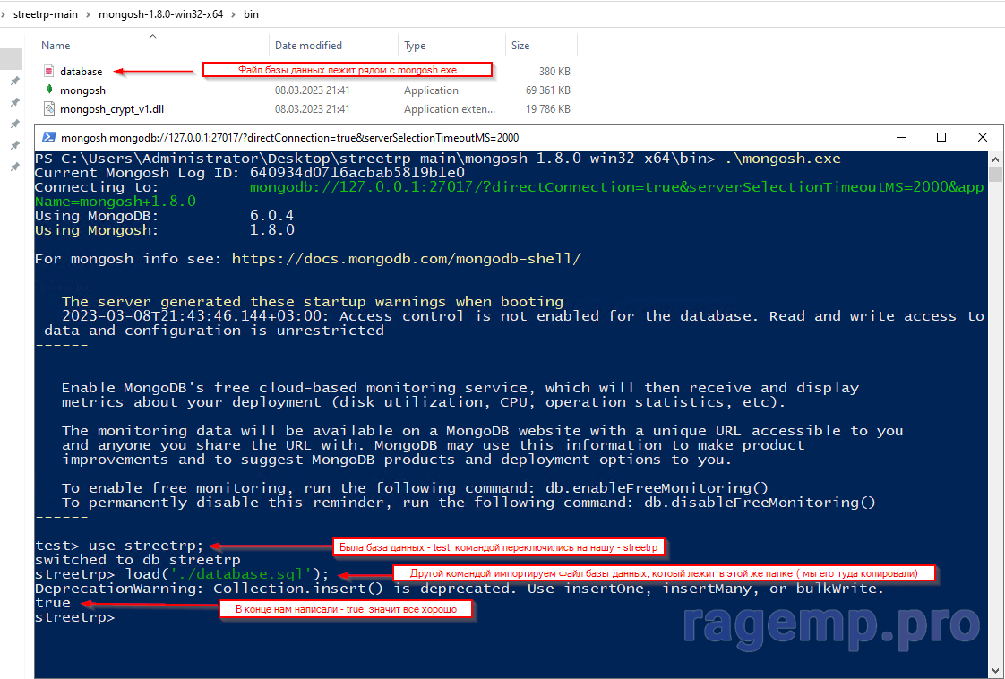This screenshot has height=679, width=1005.
Task: Sort files by Type column
Action: 415,46
